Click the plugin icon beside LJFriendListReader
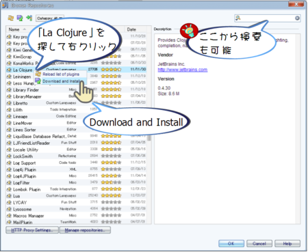This screenshot has width=308, height=252. coord(9,143)
